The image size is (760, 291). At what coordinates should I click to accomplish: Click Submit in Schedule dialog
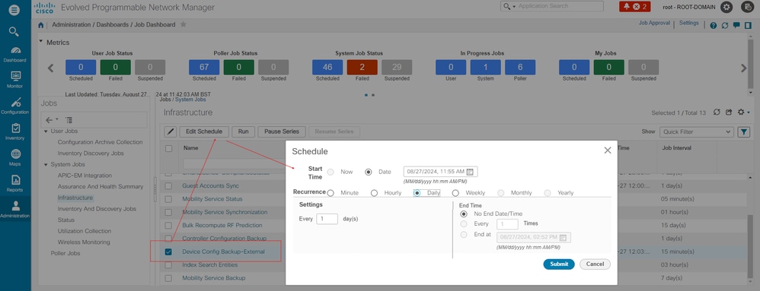(x=559, y=264)
